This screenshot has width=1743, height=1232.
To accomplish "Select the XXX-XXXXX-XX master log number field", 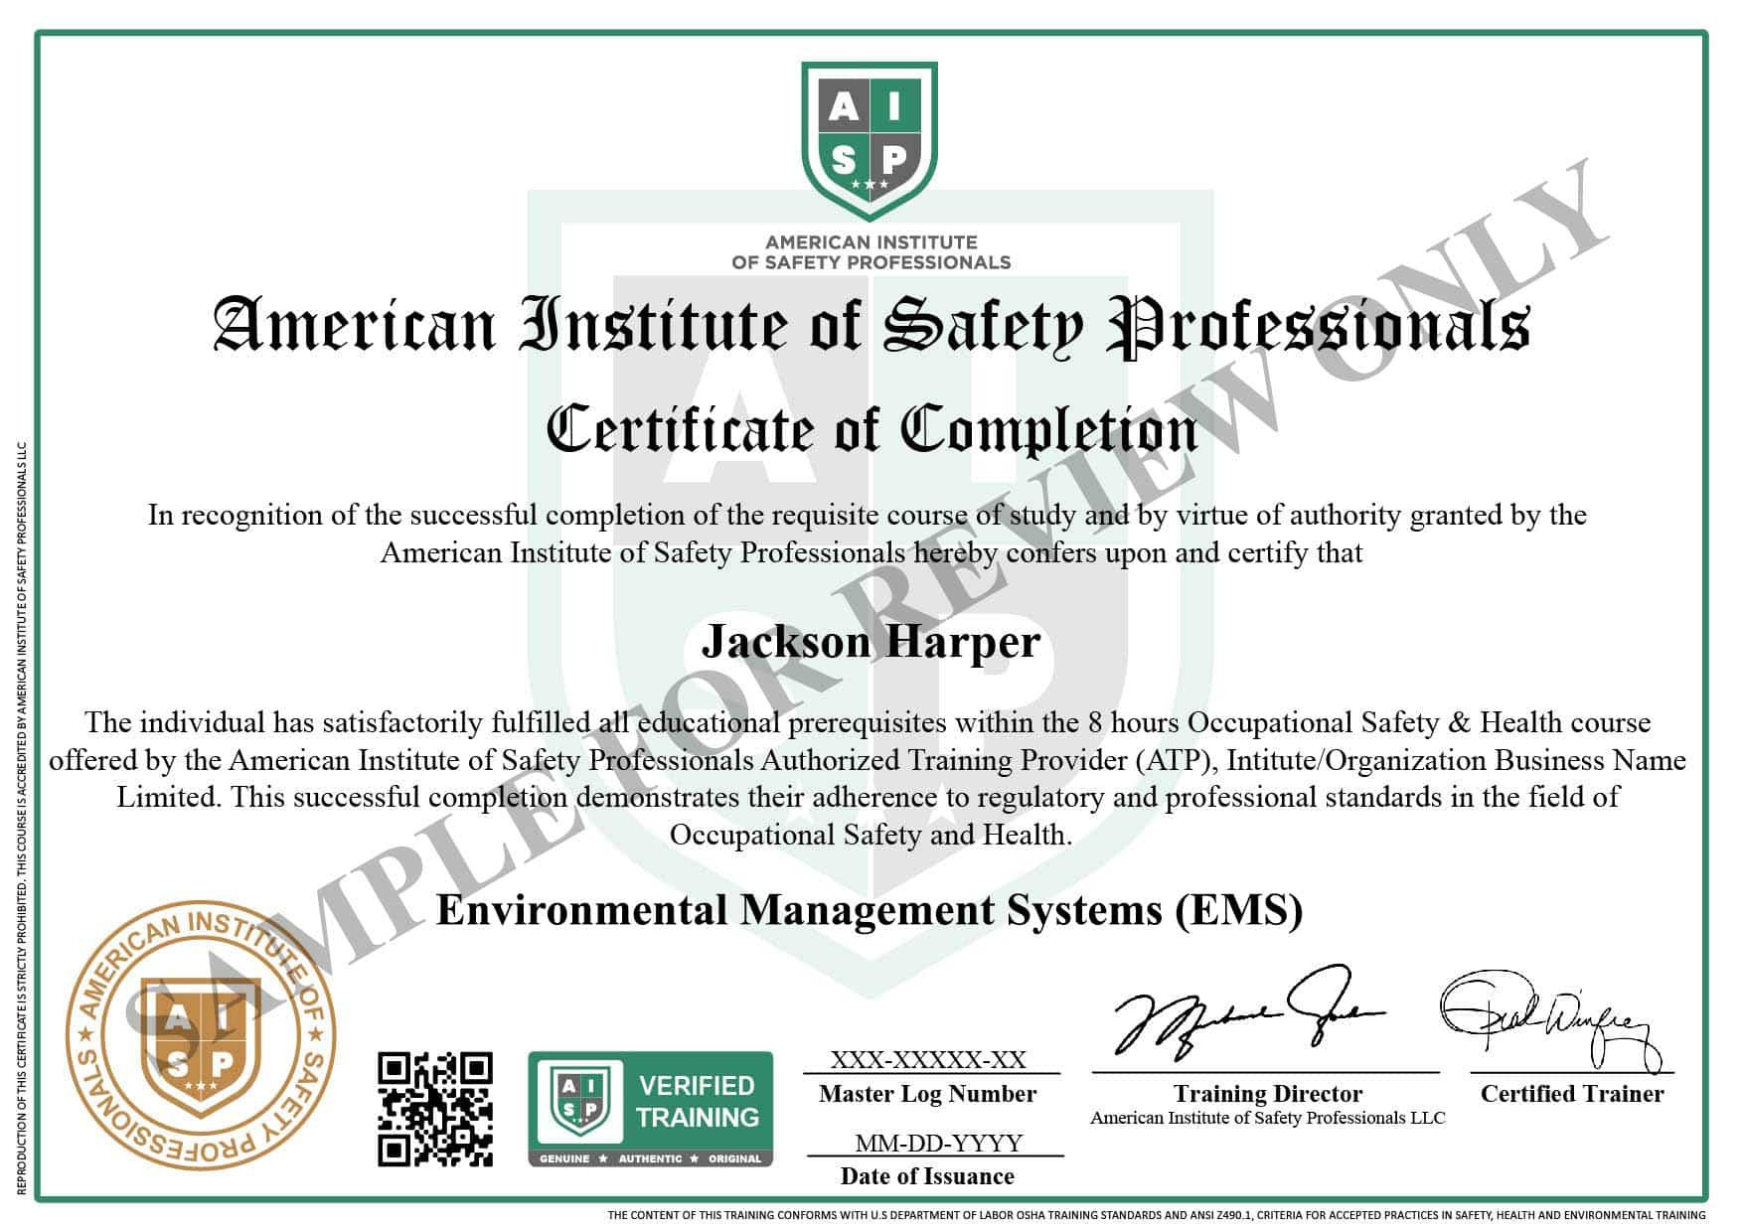I will click(928, 1059).
